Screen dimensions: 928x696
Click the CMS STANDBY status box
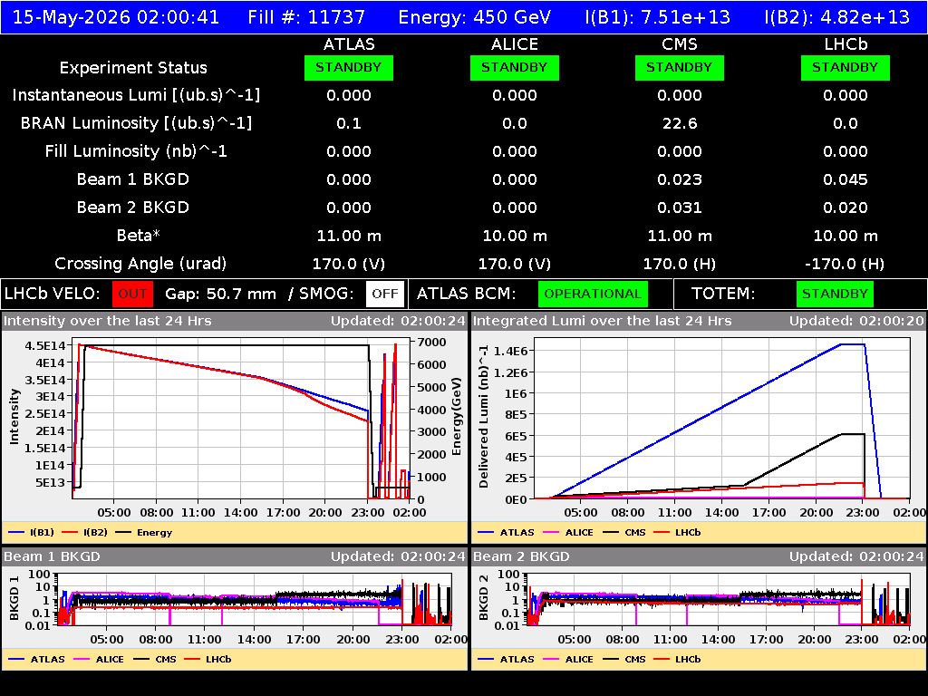click(680, 67)
